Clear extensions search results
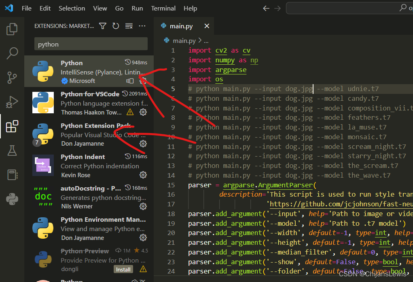The height and width of the screenshot is (282, 413). (129, 26)
